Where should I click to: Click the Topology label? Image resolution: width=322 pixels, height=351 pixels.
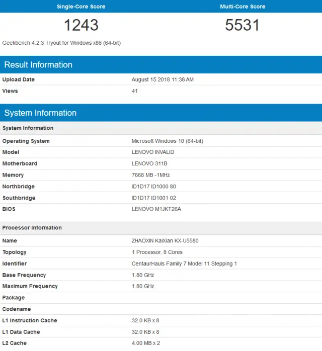click(x=14, y=252)
